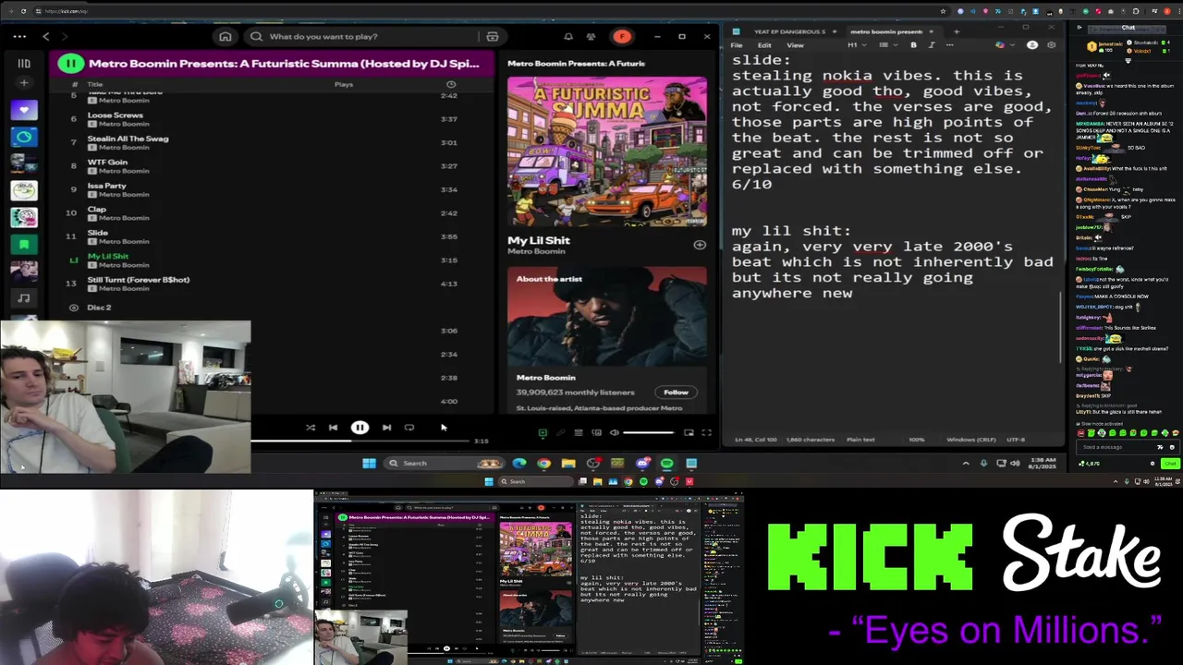Seek on the song progress bar
Screen dimensions: 1183x665
click(x=360, y=441)
